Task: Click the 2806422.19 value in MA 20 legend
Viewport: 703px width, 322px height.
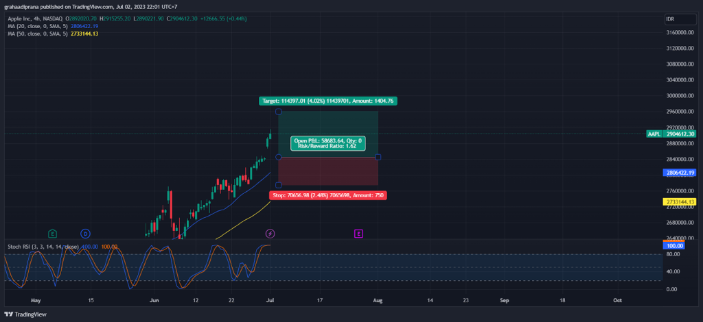Action: point(84,27)
